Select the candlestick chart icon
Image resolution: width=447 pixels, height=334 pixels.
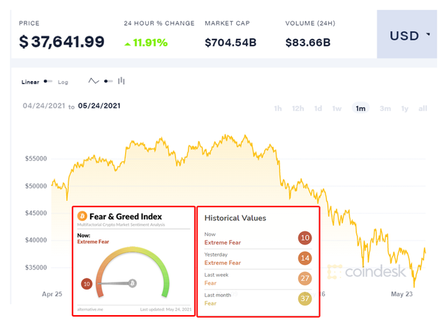[x=122, y=82]
